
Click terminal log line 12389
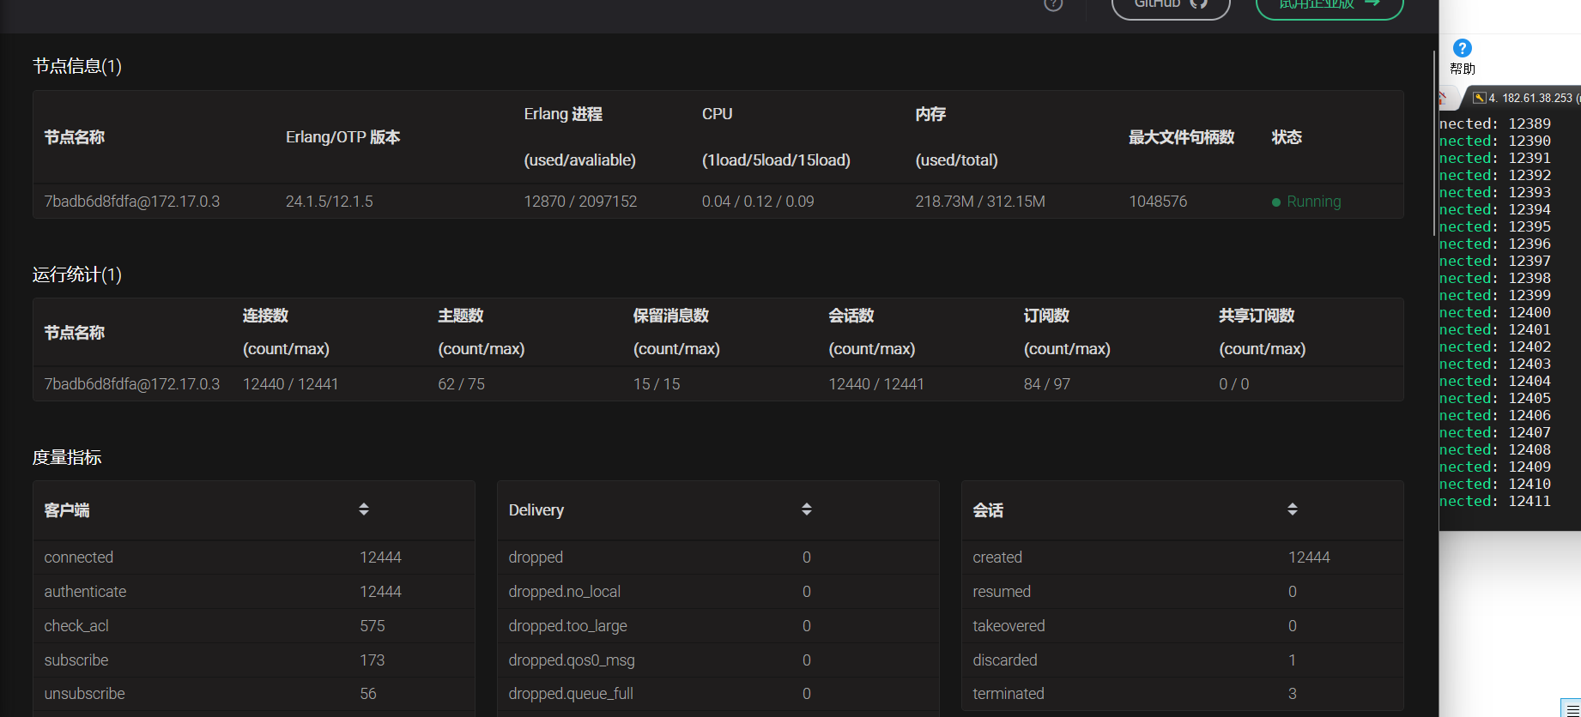[1495, 124]
